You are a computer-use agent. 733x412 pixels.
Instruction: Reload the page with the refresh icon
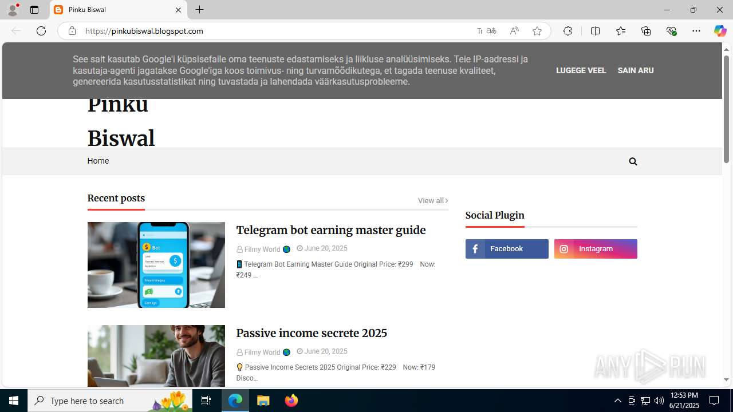coord(41,31)
